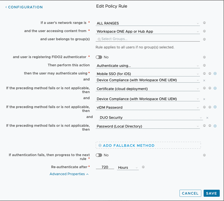Click the plus icon next to Certificate (cloud deployment)

point(215,89)
